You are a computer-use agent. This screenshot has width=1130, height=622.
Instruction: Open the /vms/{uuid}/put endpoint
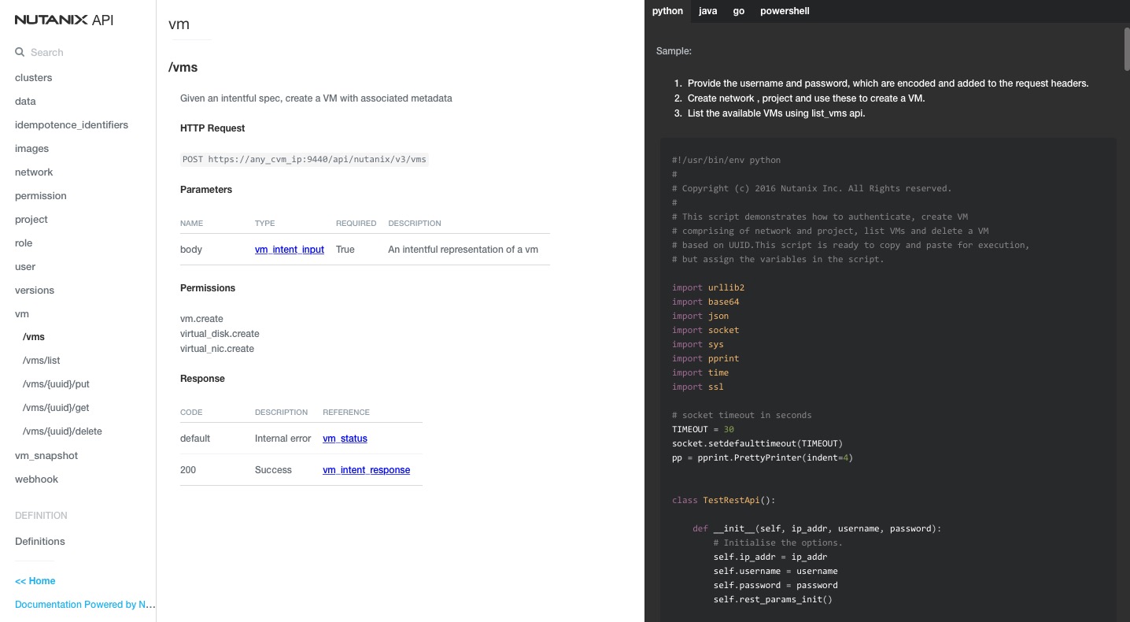point(56,384)
